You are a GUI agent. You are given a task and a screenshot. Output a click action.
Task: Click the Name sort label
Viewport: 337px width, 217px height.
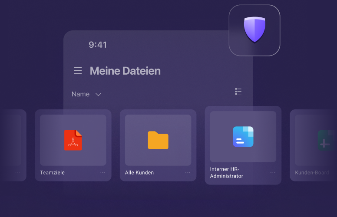tap(80, 94)
